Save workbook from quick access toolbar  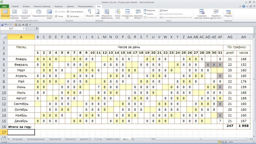(2, 25)
